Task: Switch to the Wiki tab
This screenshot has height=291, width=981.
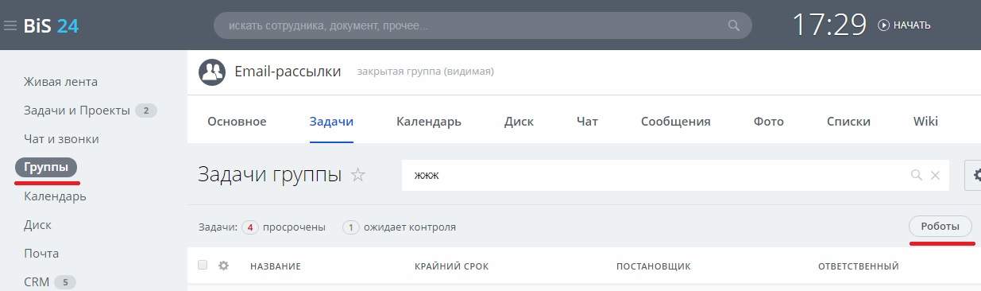Action: pos(925,122)
